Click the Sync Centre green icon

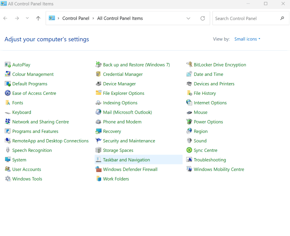tap(189, 150)
